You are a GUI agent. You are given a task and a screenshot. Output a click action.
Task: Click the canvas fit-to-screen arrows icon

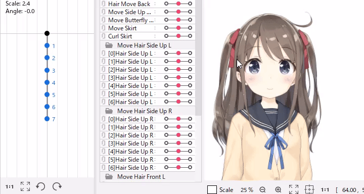294,189
